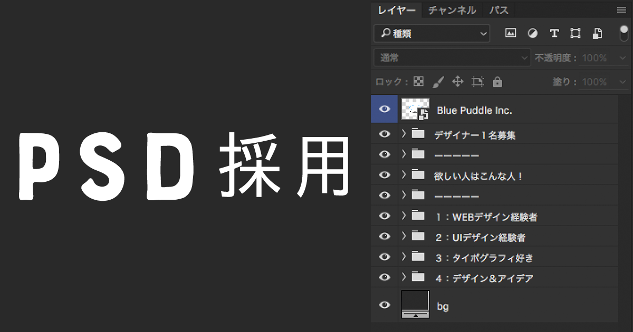Viewport: 633px width, 332px height.
Task: Select the bg layer thumbnail
Action: tap(416, 305)
